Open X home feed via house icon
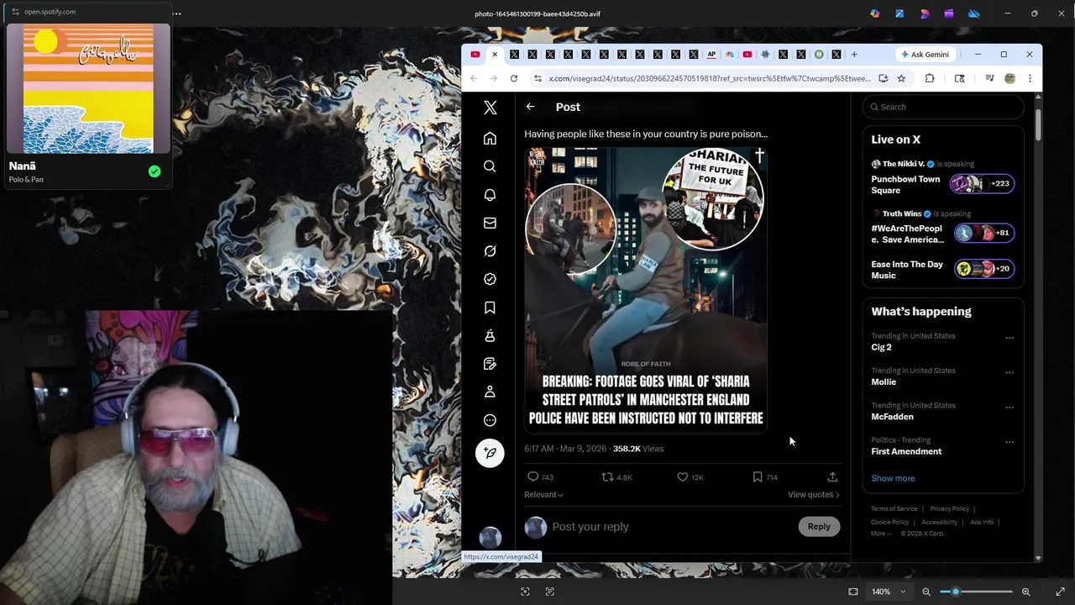This screenshot has height=605, width=1075. [x=490, y=139]
